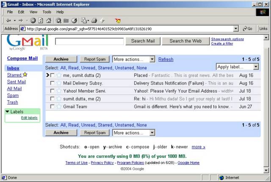Open the browser Search pane icon
This screenshot has width=271, height=182.
58,20
